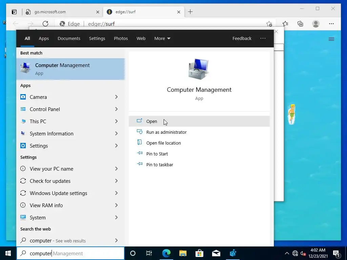Click the Edge profile avatar
Viewport: 347px width, 260px height.
pos(316,24)
